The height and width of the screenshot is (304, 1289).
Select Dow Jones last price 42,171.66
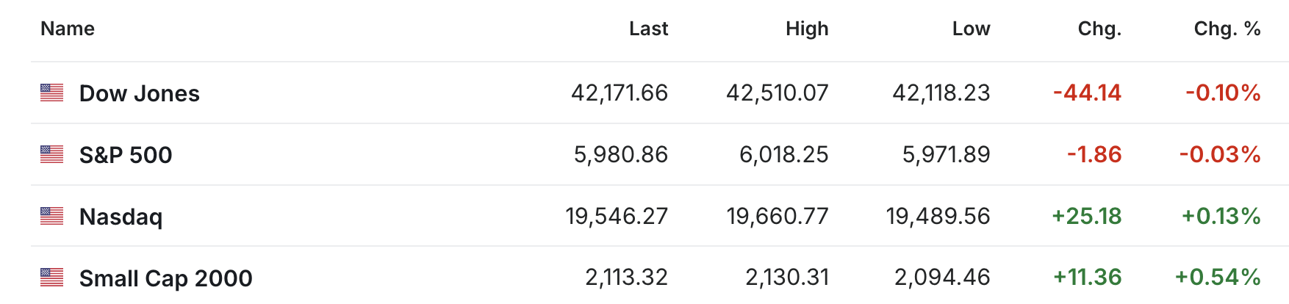tap(620, 93)
